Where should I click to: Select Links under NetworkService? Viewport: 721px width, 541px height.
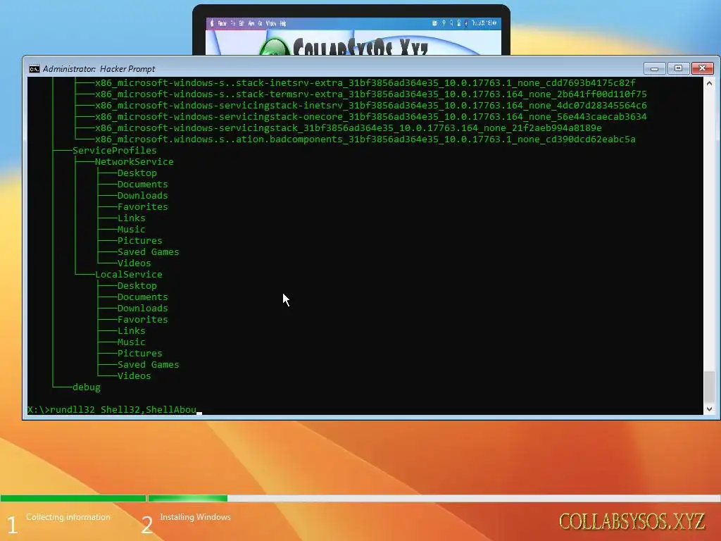132,218
